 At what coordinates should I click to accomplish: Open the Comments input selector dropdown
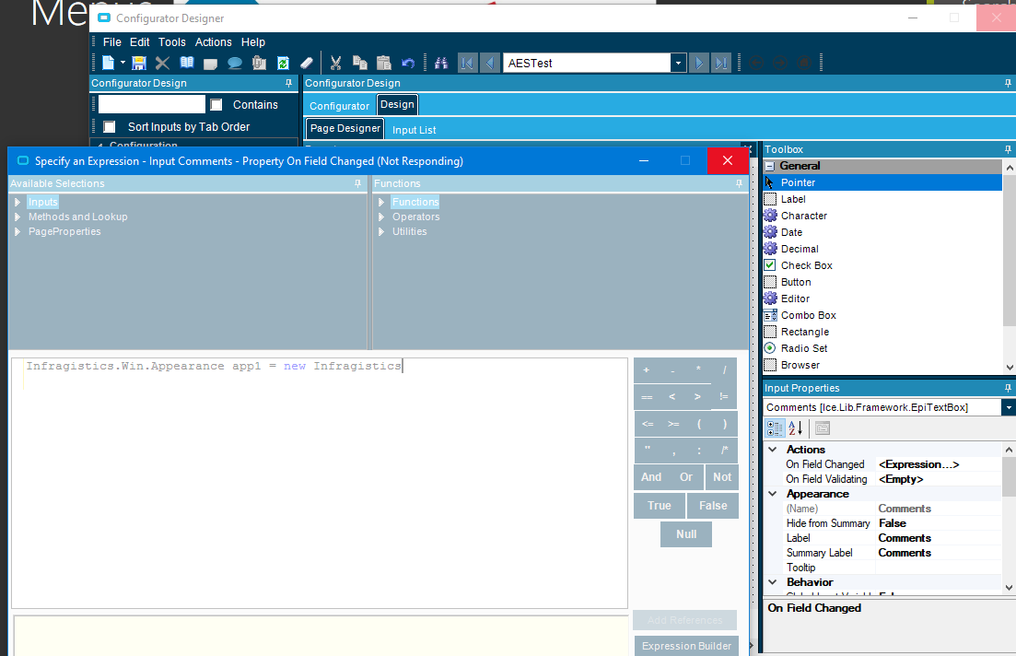point(1009,407)
